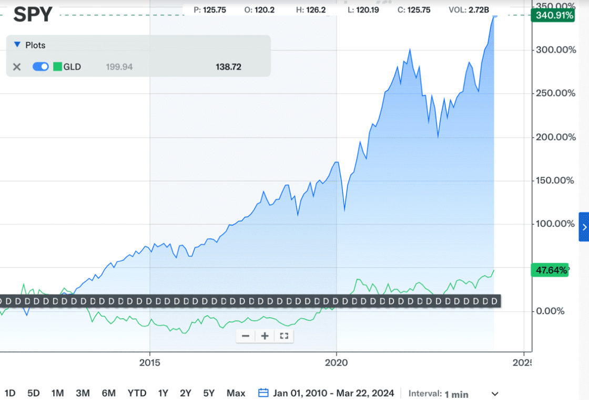Click the Jan 01, 2010 - Mar 22, 2024 date range
Screen dimensions: 589x400
pos(333,393)
